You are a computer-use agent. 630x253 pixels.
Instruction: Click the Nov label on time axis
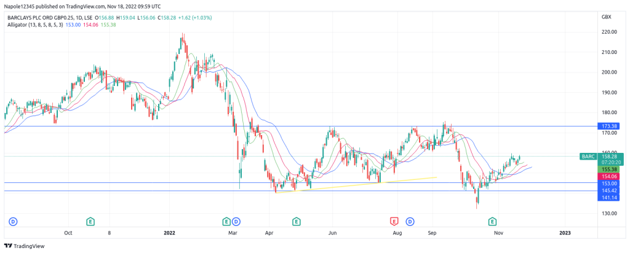498,233
